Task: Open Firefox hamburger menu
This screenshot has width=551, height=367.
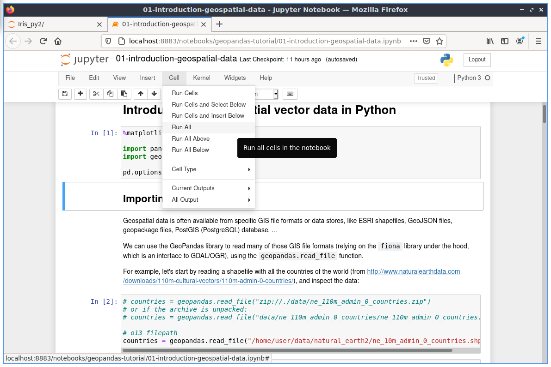Action: point(539,42)
